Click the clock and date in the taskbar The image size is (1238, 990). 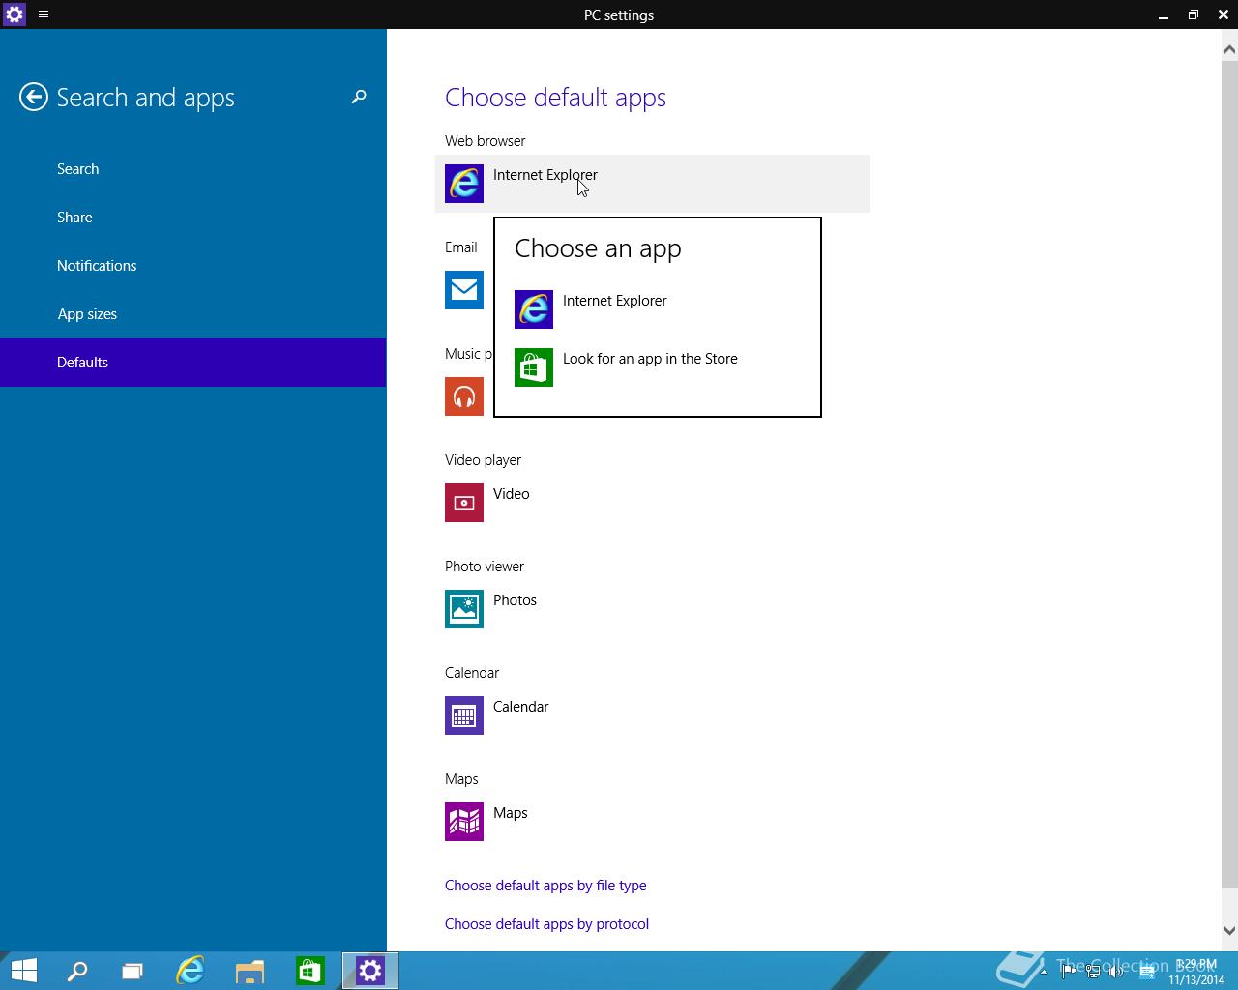pyautogui.click(x=1196, y=972)
